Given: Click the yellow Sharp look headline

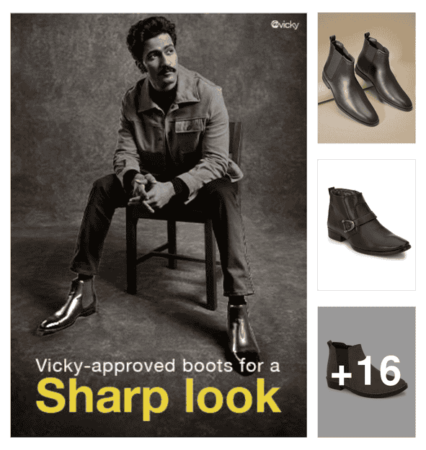Looking at the screenshot, I should (x=159, y=396).
